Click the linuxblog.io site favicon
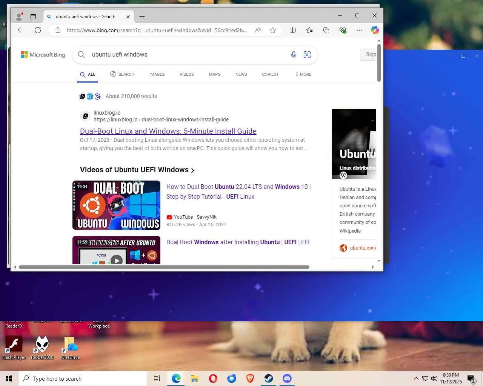Screen dimensions: 483x386 coord(85,116)
